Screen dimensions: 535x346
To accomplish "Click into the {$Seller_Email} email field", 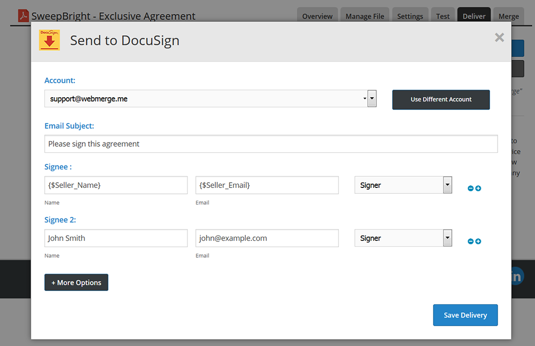I will pyautogui.click(x=267, y=185).
